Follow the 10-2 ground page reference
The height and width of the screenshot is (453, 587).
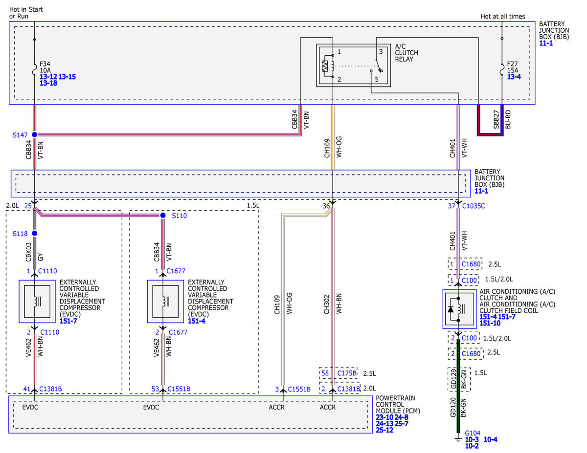472,446
